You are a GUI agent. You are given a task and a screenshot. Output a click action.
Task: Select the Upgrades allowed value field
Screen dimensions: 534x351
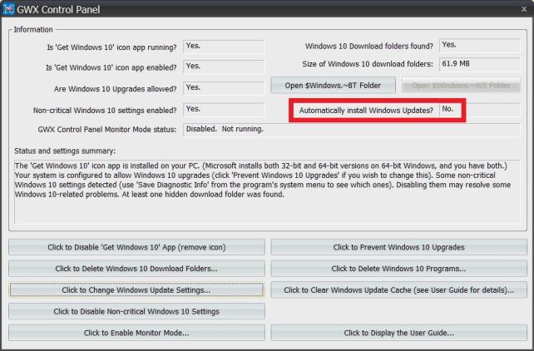tap(224, 88)
